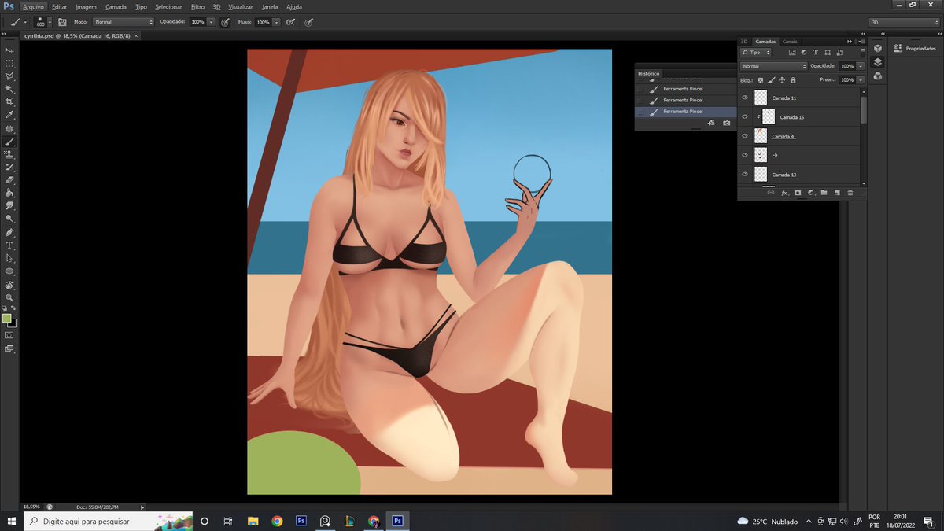Viewport: 944px width, 531px height.
Task: Select the Move tool
Action: (9, 50)
